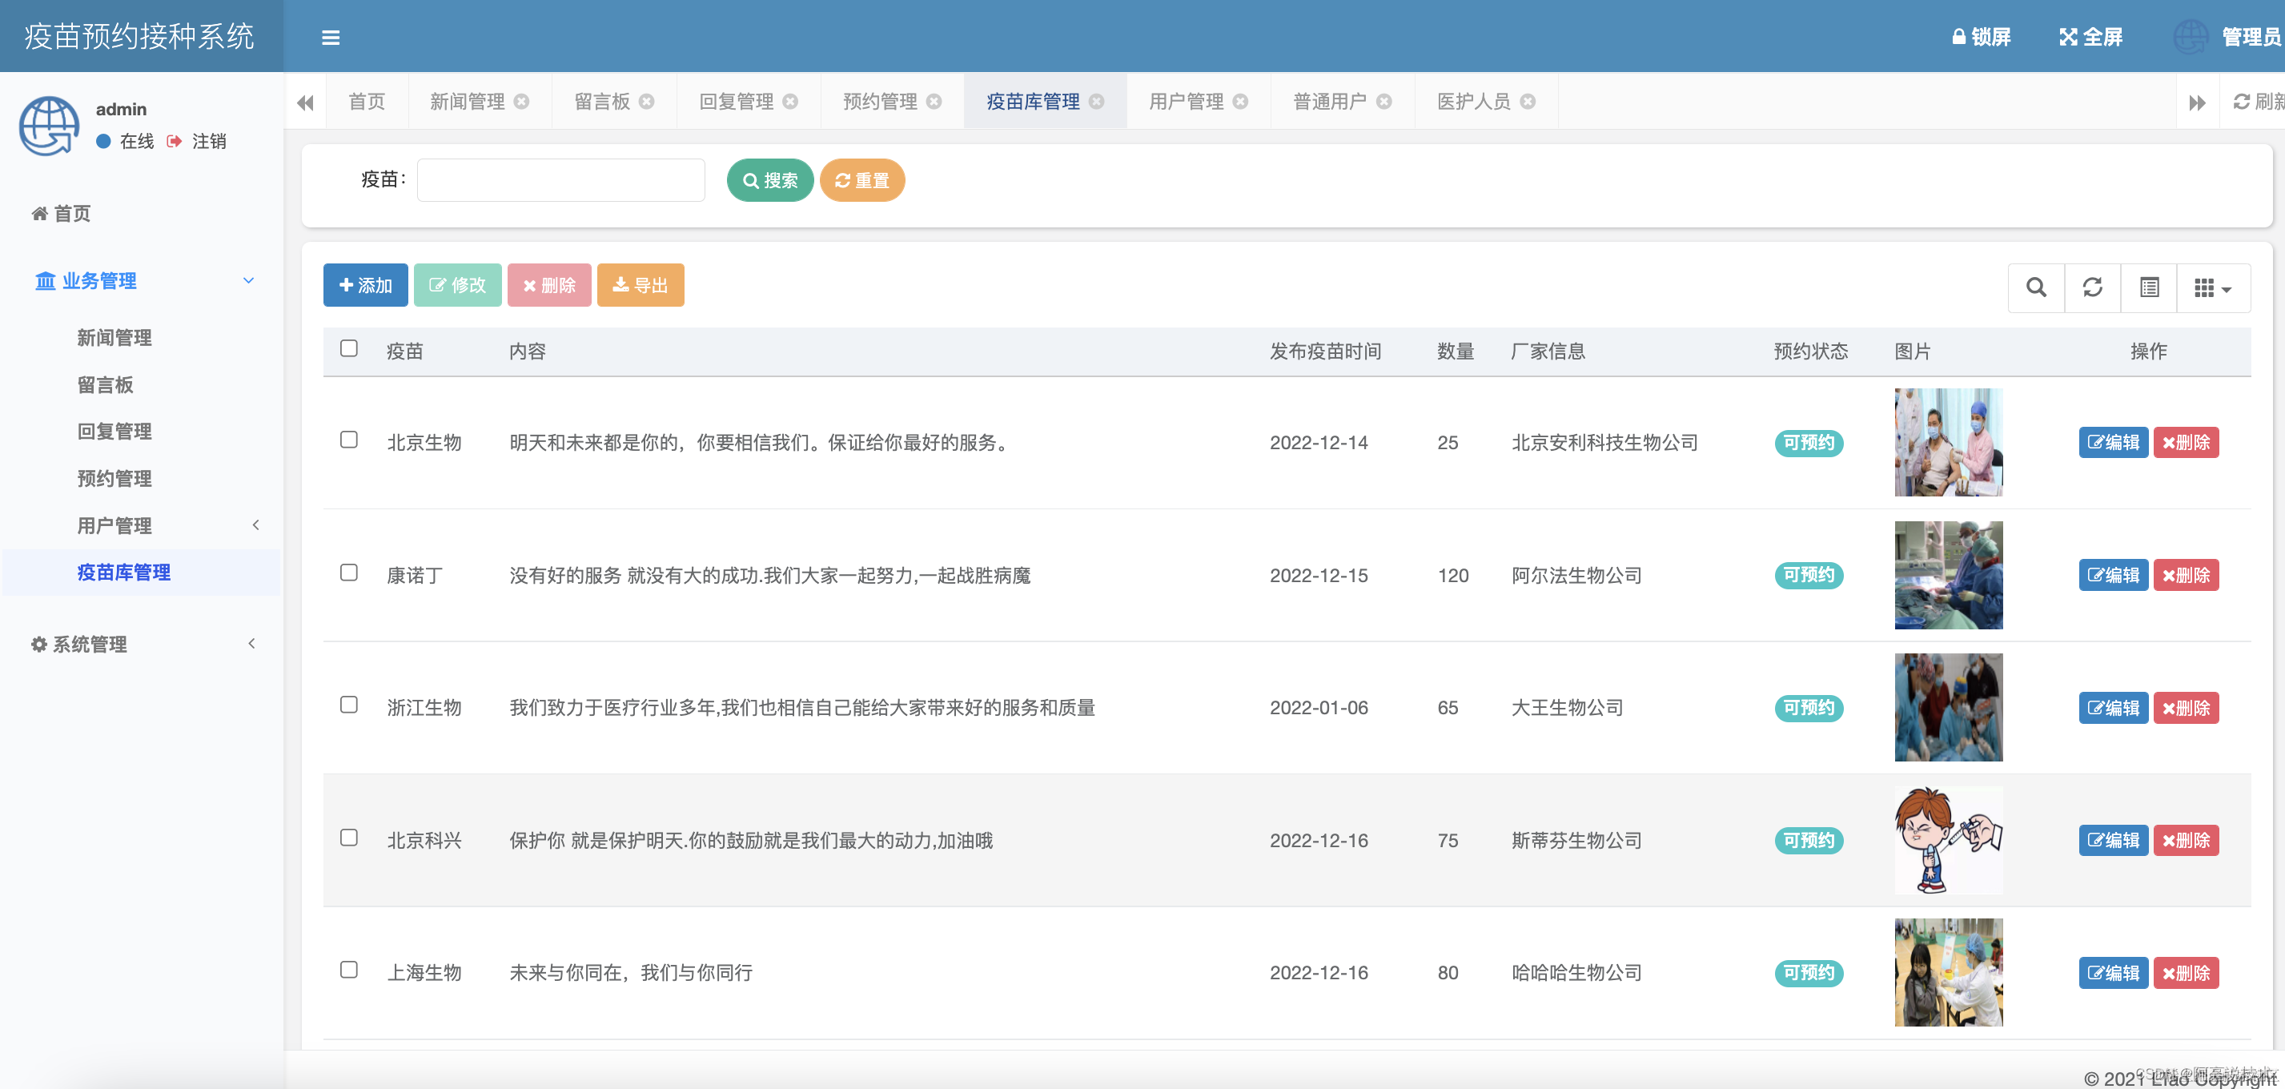The width and height of the screenshot is (2285, 1089).
Task: Click the blue 添加 button
Action: [364, 285]
